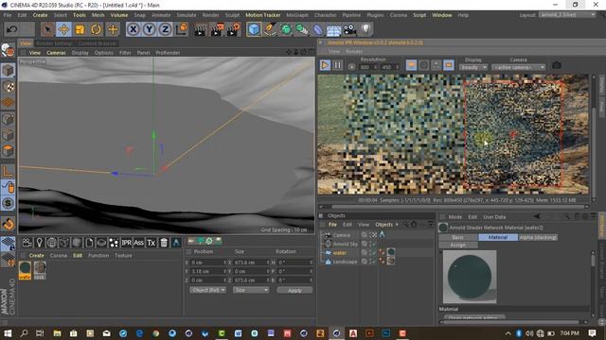
Task: Select the Live Selection arrow tool
Action: click(x=47, y=29)
